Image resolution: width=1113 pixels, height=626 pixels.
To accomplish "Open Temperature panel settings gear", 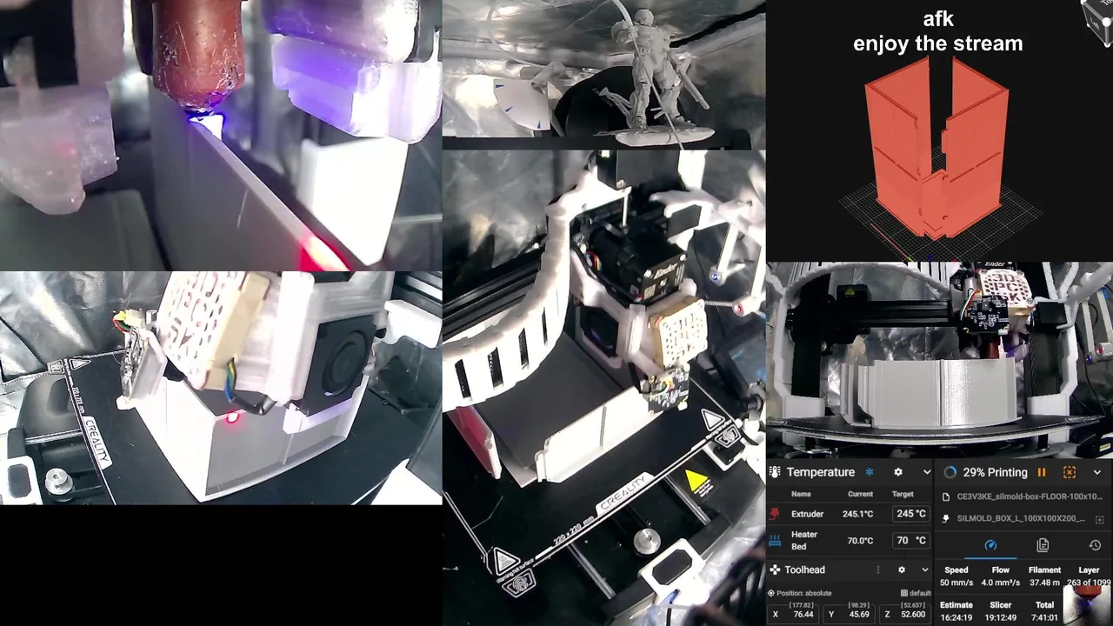I will tap(898, 472).
